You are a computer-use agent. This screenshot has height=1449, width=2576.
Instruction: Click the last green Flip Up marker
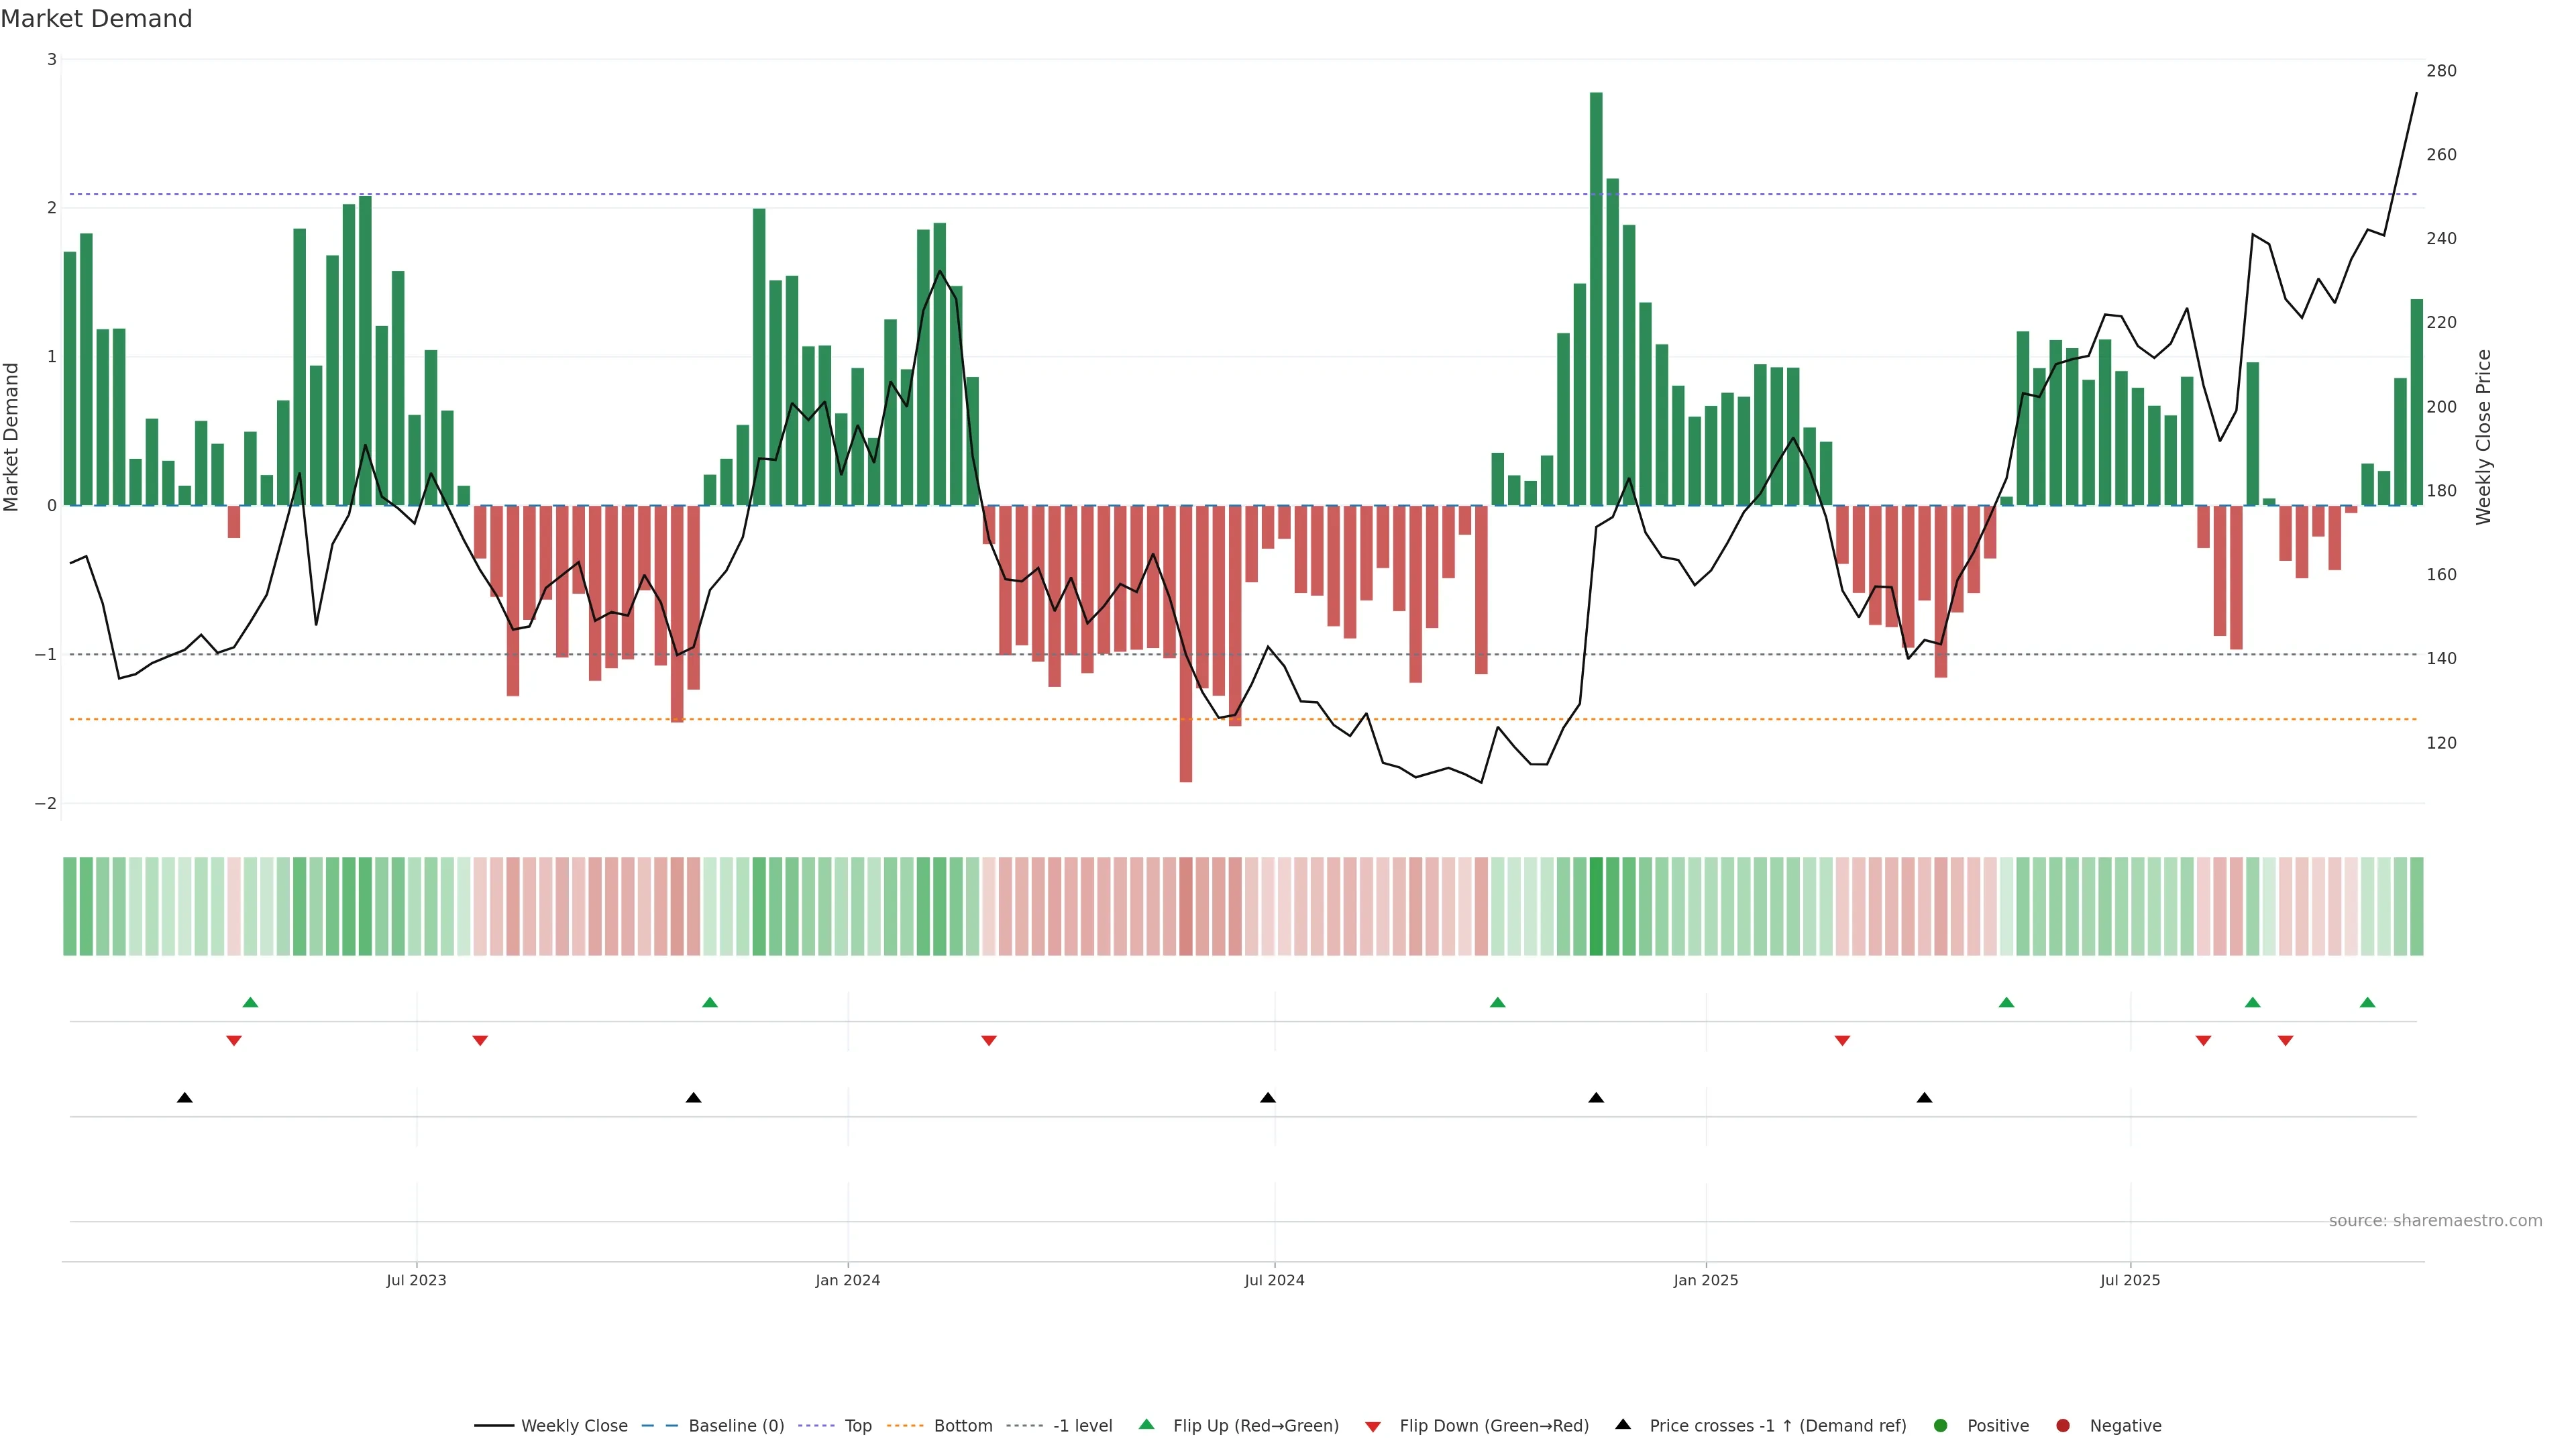[2367, 1002]
